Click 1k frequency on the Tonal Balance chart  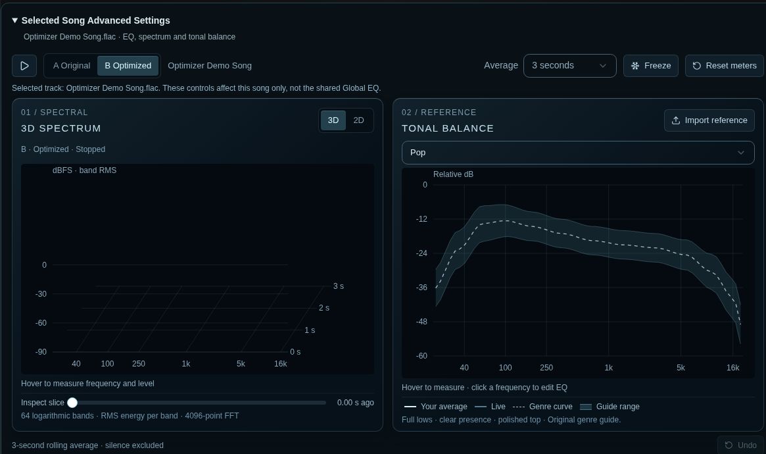(608, 368)
